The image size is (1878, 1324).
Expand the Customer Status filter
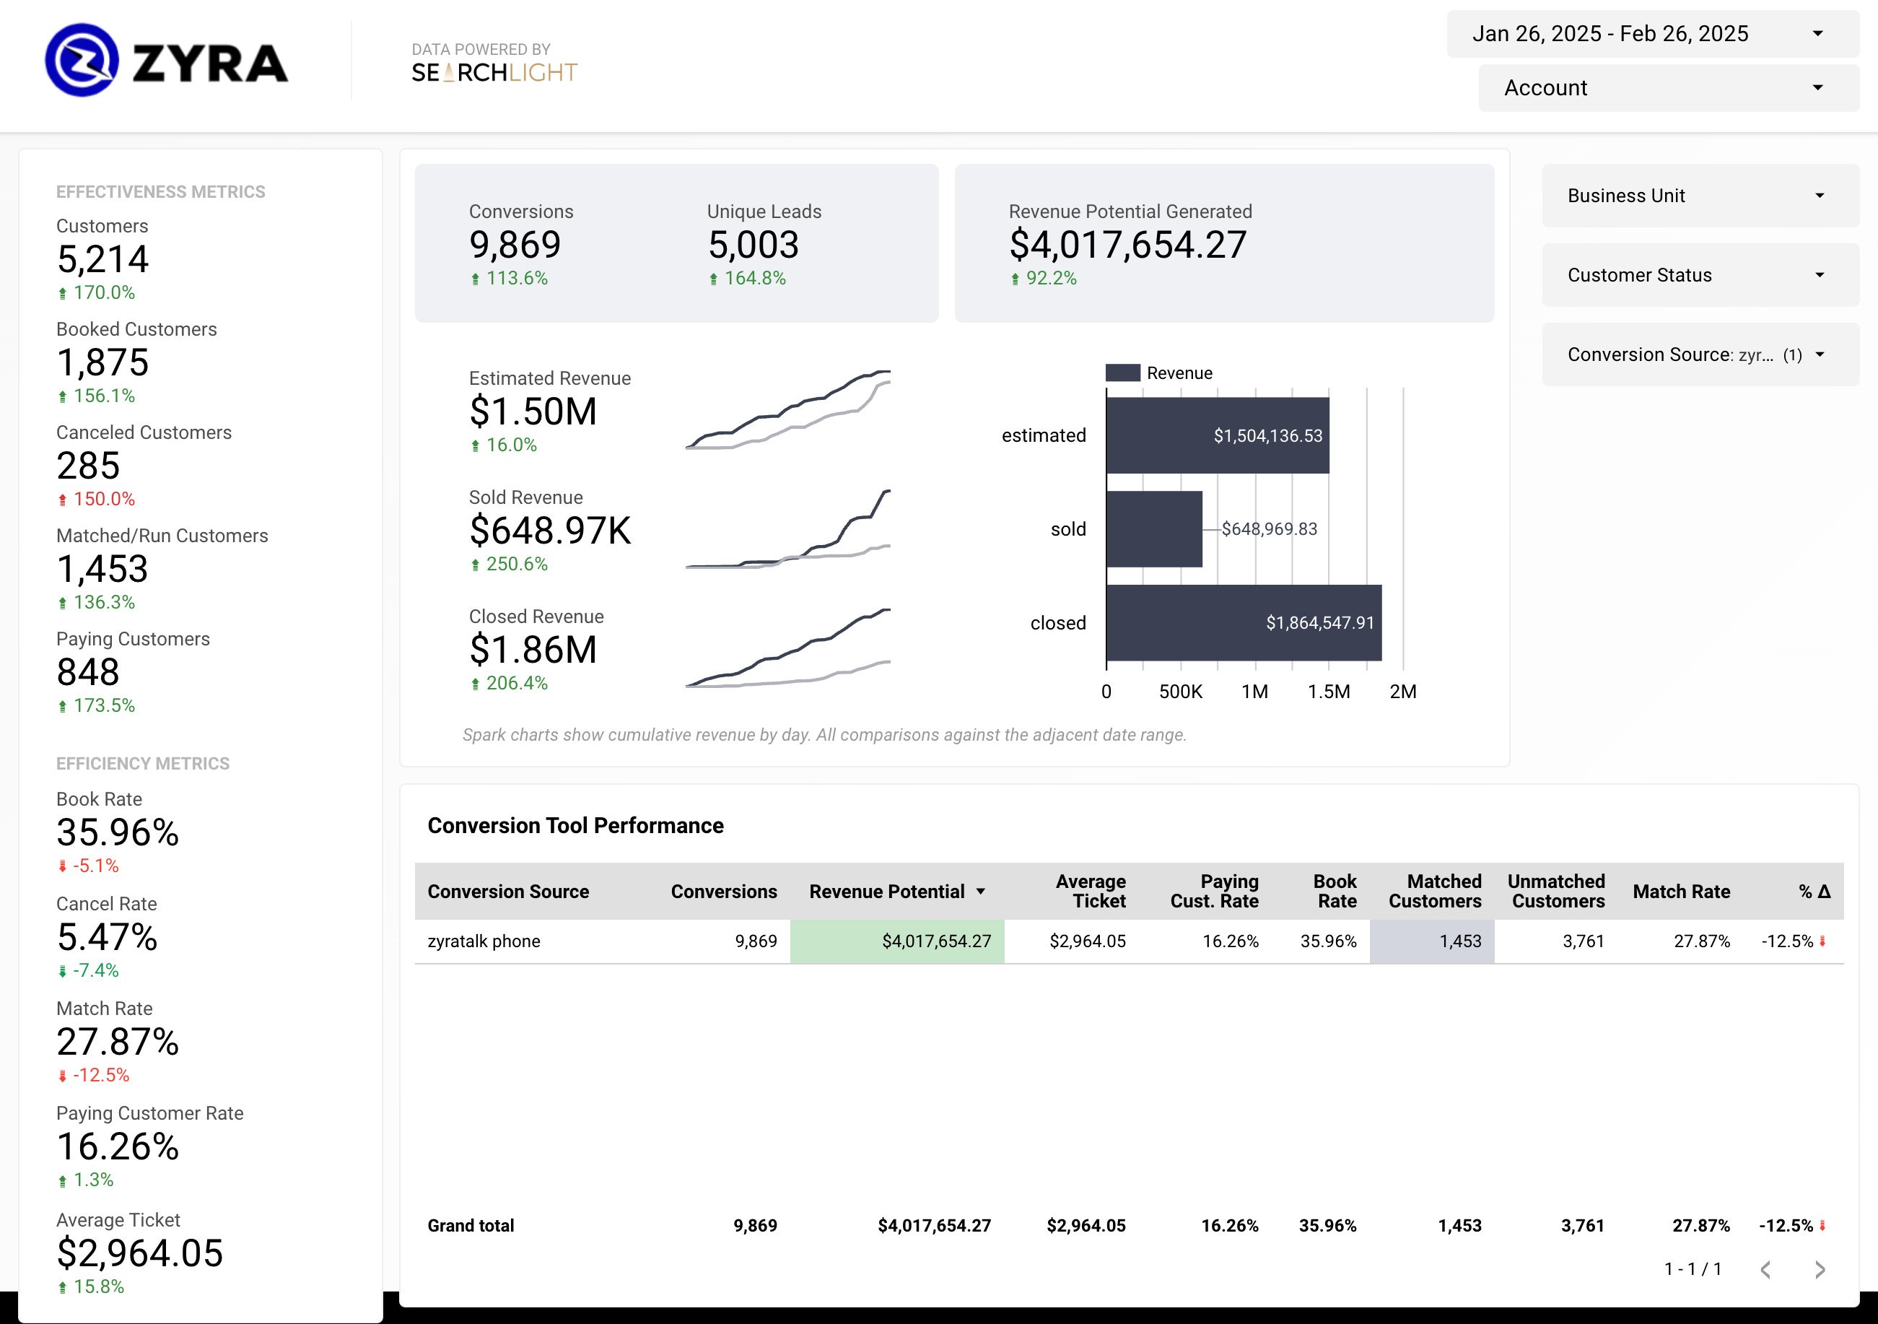pyautogui.click(x=1700, y=275)
